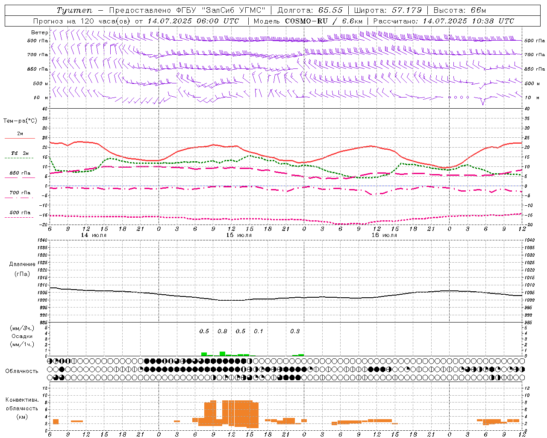Click the forecast start time "14.07.2025 06:00 UTC"
The width and height of the screenshot is (547, 438).
click(x=193, y=21)
